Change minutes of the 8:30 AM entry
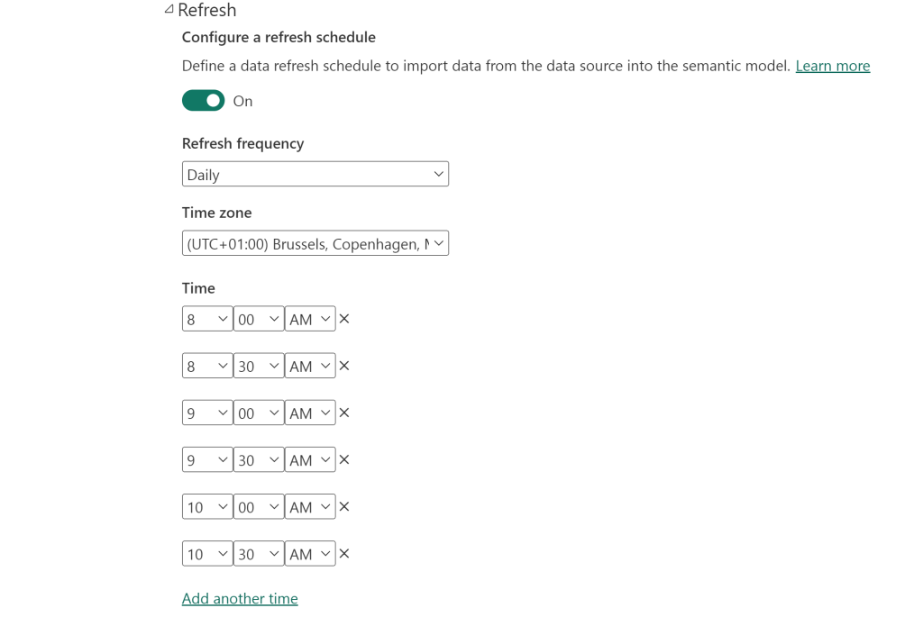 [259, 366]
